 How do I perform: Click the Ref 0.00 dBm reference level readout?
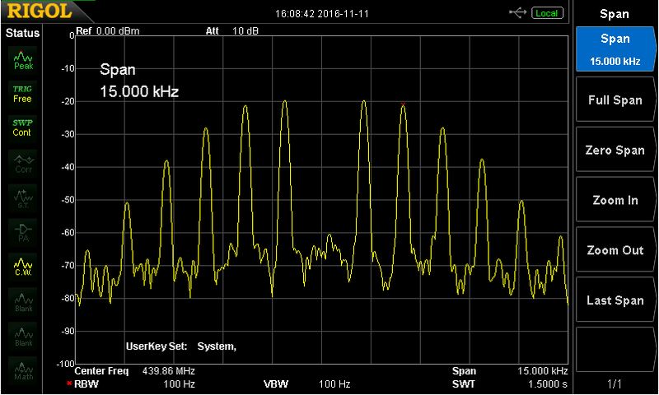point(108,31)
